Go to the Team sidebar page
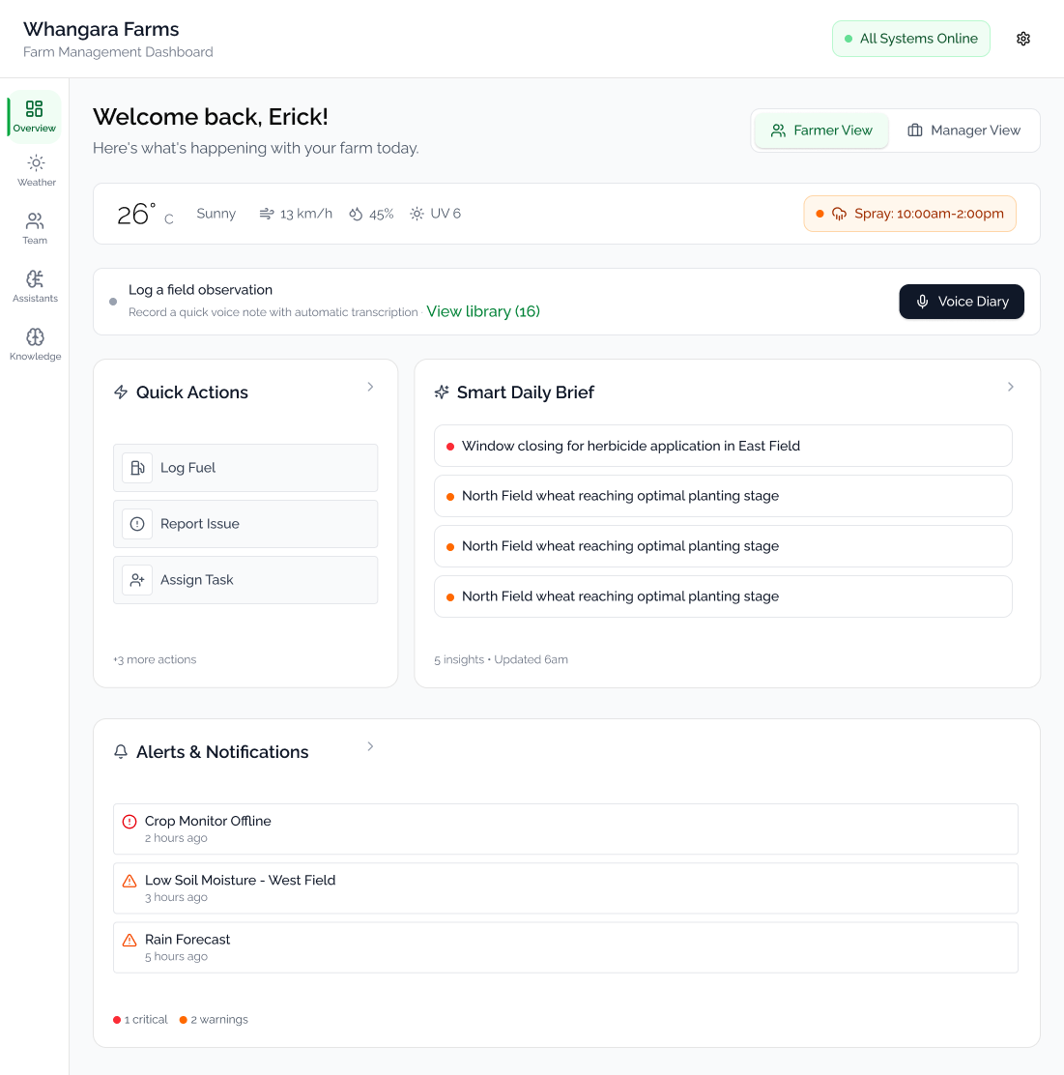Screen dimensions: 1064x1075 [x=35, y=228]
